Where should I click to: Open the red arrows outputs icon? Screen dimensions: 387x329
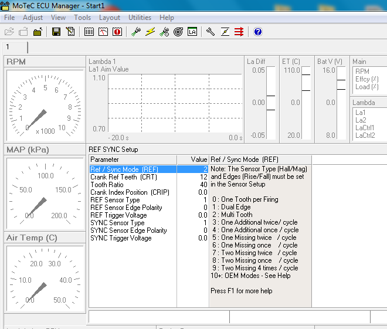tap(239, 32)
